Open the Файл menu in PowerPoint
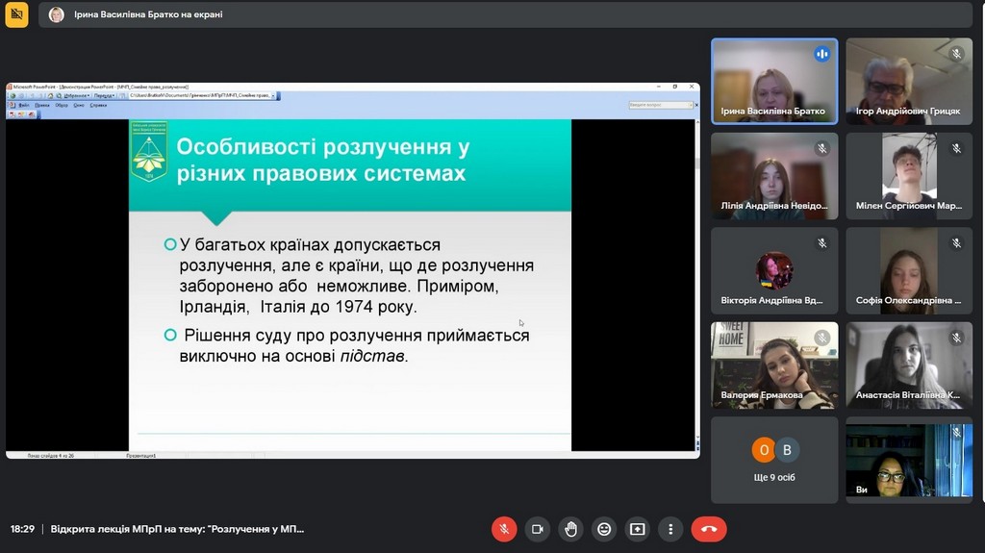This screenshot has width=985, height=553. [x=24, y=105]
